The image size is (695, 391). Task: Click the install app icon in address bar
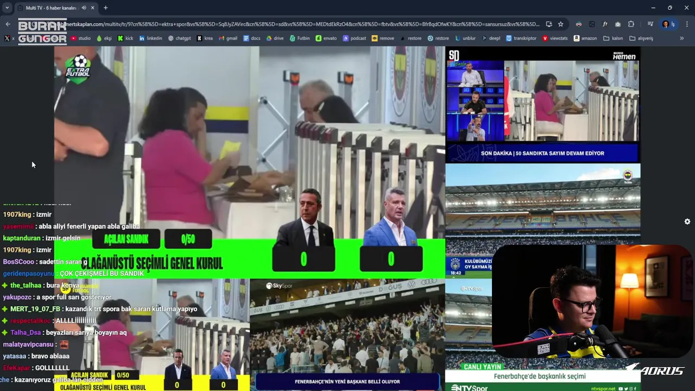coord(549,24)
